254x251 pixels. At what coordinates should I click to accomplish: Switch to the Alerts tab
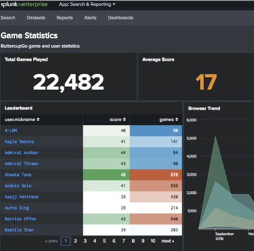tap(90, 18)
